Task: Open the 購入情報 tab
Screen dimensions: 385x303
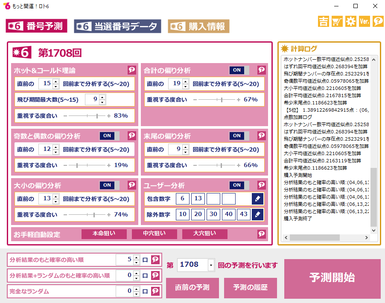Action: click(x=198, y=26)
